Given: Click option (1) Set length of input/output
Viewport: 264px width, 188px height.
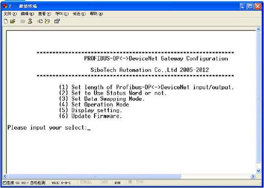Looking at the screenshot, I should pyautogui.click(x=146, y=87).
